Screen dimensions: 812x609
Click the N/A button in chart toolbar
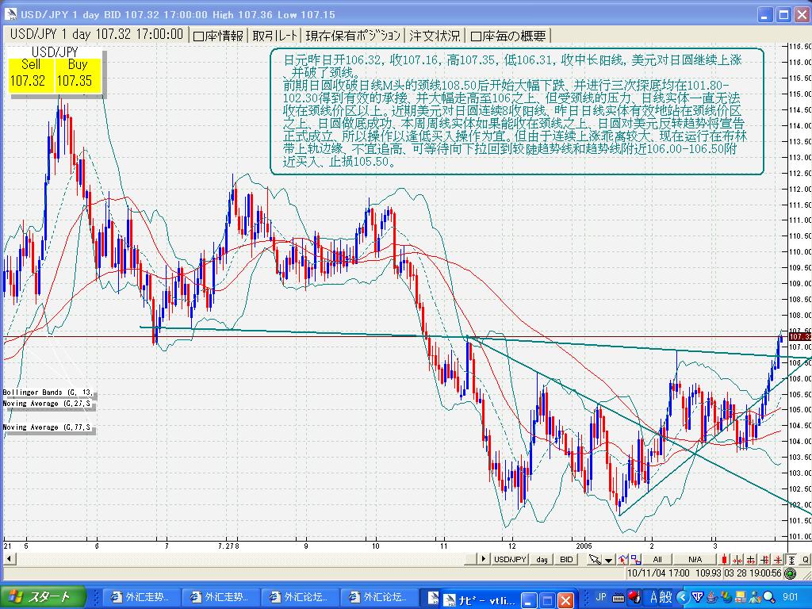coord(695,559)
